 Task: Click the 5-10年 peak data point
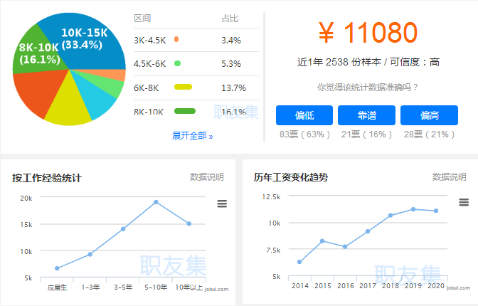[x=156, y=202]
